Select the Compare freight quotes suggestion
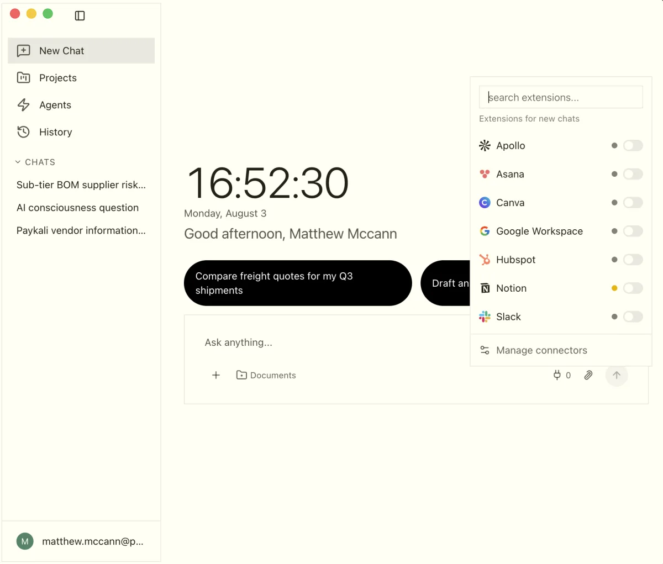The height and width of the screenshot is (564, 663). tap(298, 283)
